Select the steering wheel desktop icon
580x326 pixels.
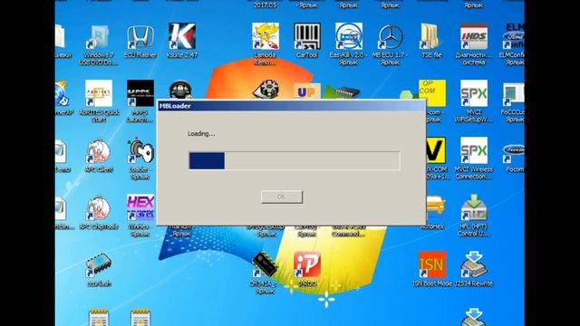[180, 90]
